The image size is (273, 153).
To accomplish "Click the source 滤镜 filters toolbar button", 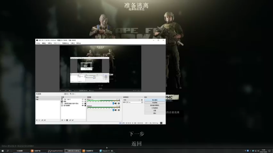I will pyautogui.click(x=72, y=94).
